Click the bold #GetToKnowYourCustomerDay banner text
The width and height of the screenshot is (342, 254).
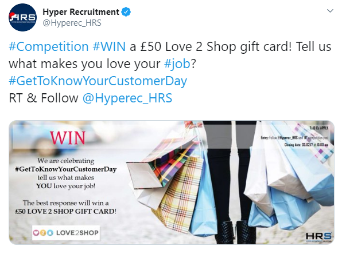tap(66, 169)
